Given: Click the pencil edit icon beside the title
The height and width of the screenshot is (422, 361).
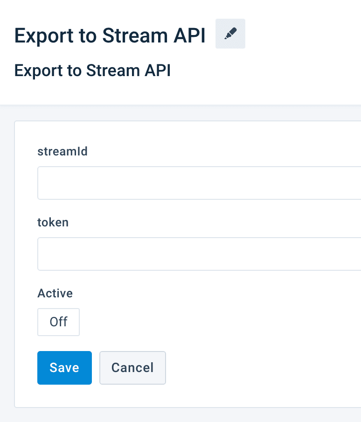Looking at the screenshot, I should tap(230, 34).
